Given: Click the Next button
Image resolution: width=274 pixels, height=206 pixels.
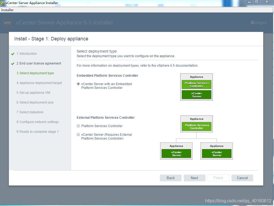Looking at the screenshot, I should point(194,178).
